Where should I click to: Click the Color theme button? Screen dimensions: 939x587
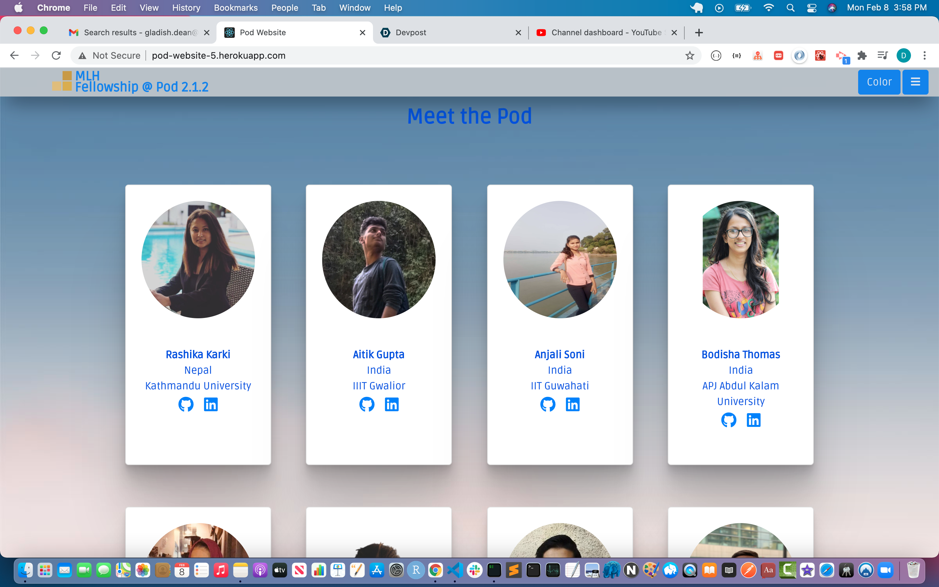click(879, 82)
